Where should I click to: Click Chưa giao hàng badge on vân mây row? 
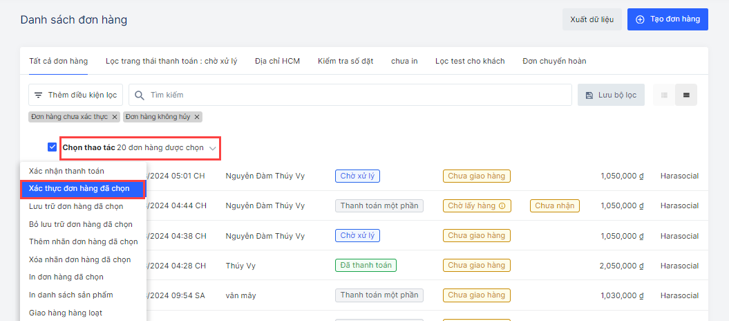coord(477,295)
